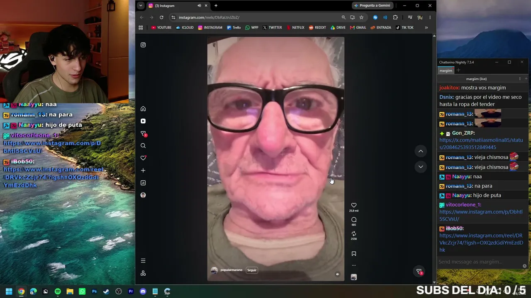
Task: Select margiim tab in Chatterino
Action: point(446,70)
